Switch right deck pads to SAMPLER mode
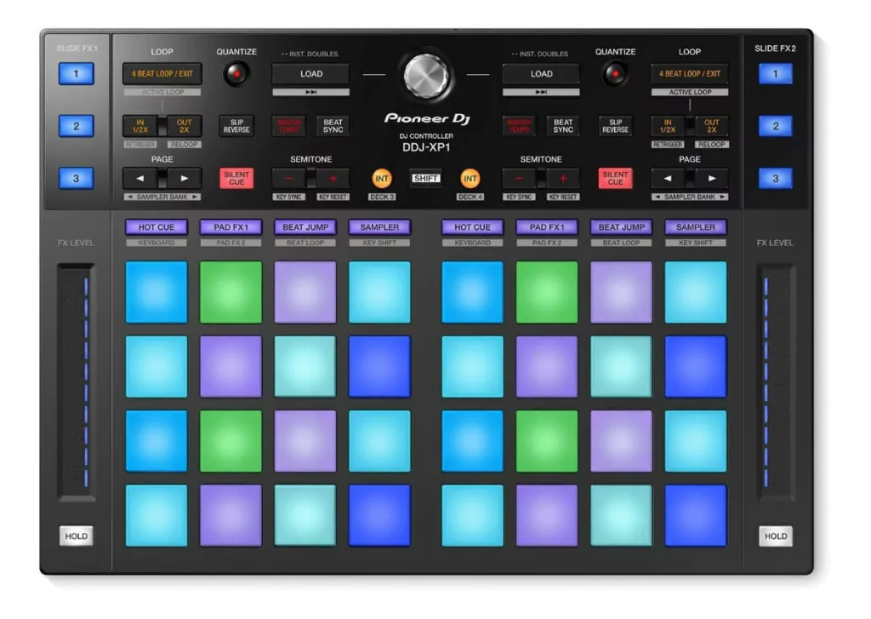The image size is (871, 619). point(696,227)
